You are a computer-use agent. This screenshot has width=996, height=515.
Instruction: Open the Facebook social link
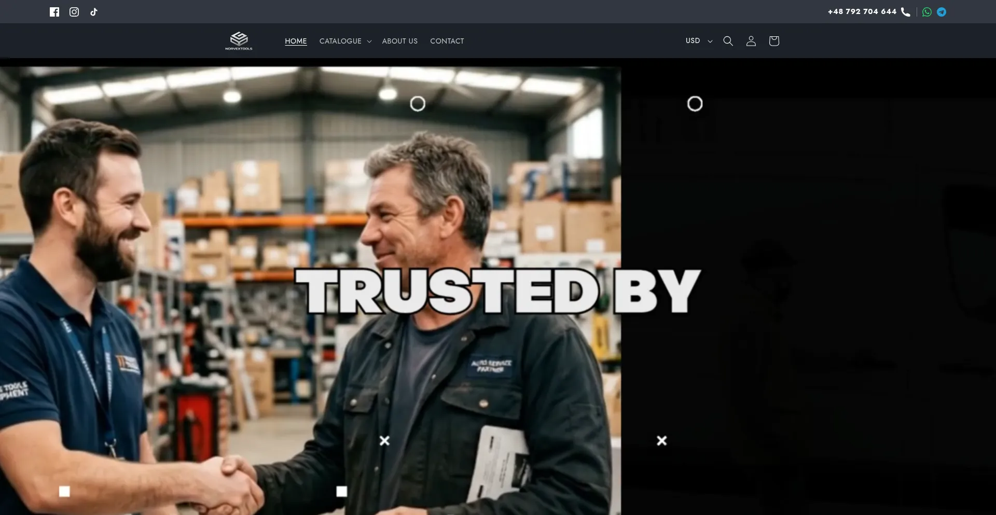[x=54, y=12]
